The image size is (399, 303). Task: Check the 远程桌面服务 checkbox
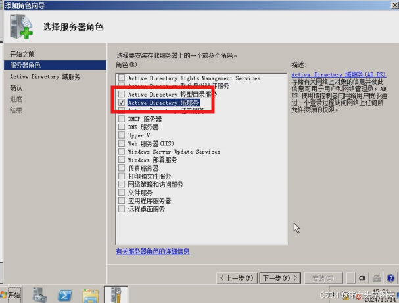[x=122, y=208]
